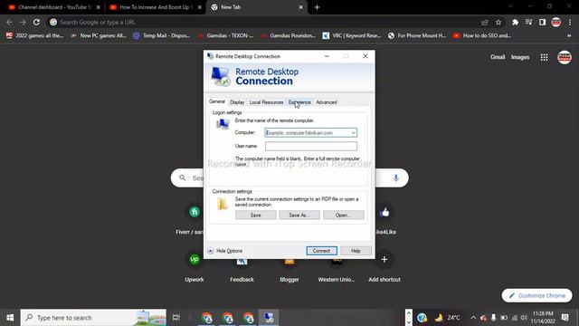Select the Experience tab

tap(299, 102)
